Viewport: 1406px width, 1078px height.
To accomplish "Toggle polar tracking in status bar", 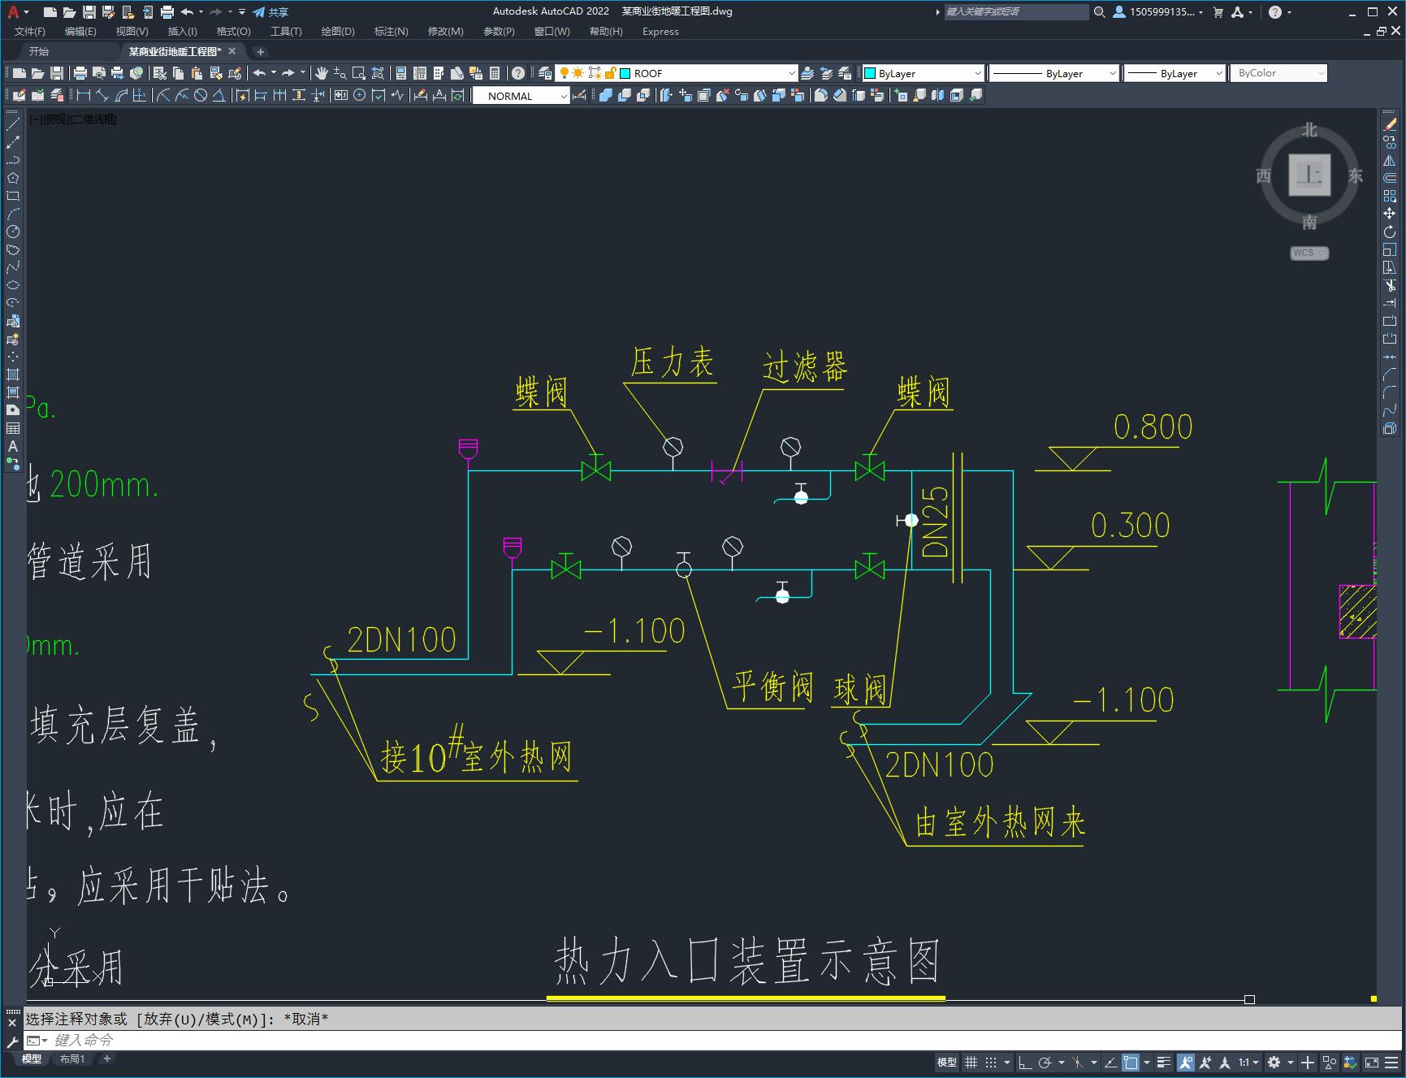I will (1045, 1062).
